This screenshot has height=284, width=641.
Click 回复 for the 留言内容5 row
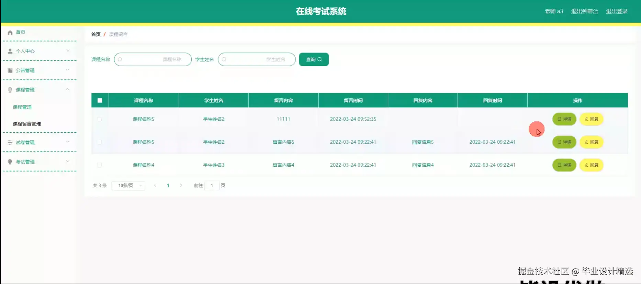pos(592,142)
